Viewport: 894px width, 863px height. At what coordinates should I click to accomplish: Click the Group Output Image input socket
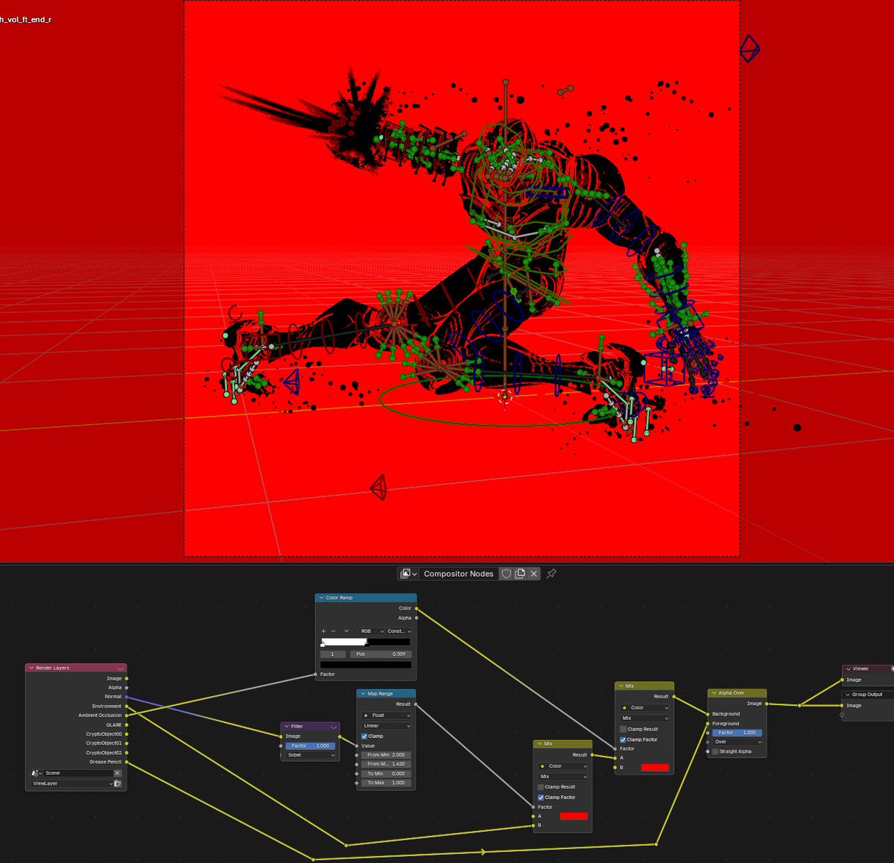(843, 705)
